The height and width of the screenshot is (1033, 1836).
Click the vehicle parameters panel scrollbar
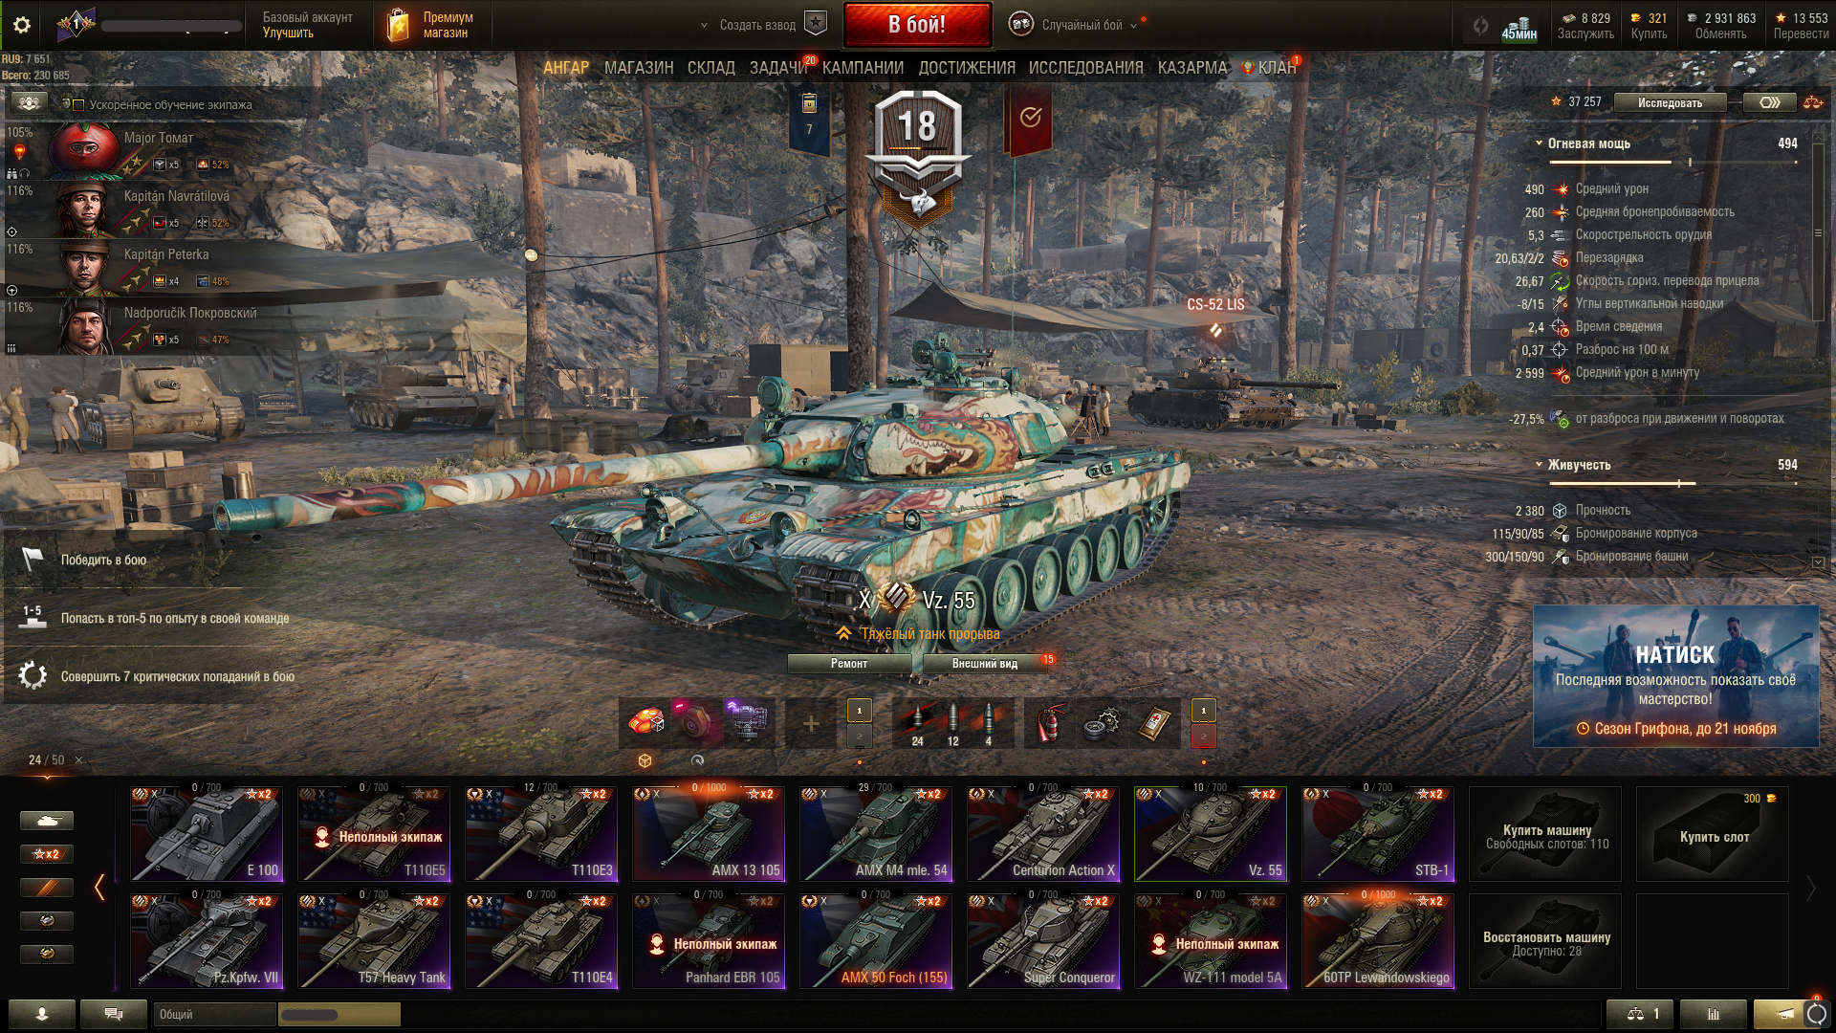coord(1818,232)
